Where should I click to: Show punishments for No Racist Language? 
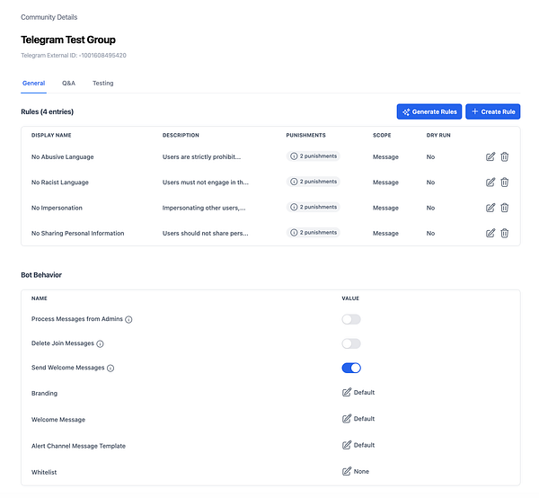pos(314,182)
